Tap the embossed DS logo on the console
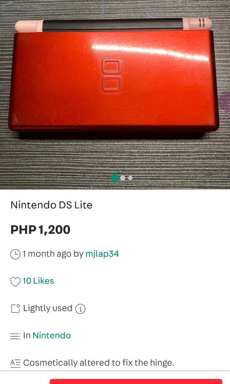This screenshot has height=384, width=230. (x=112, y=75)
